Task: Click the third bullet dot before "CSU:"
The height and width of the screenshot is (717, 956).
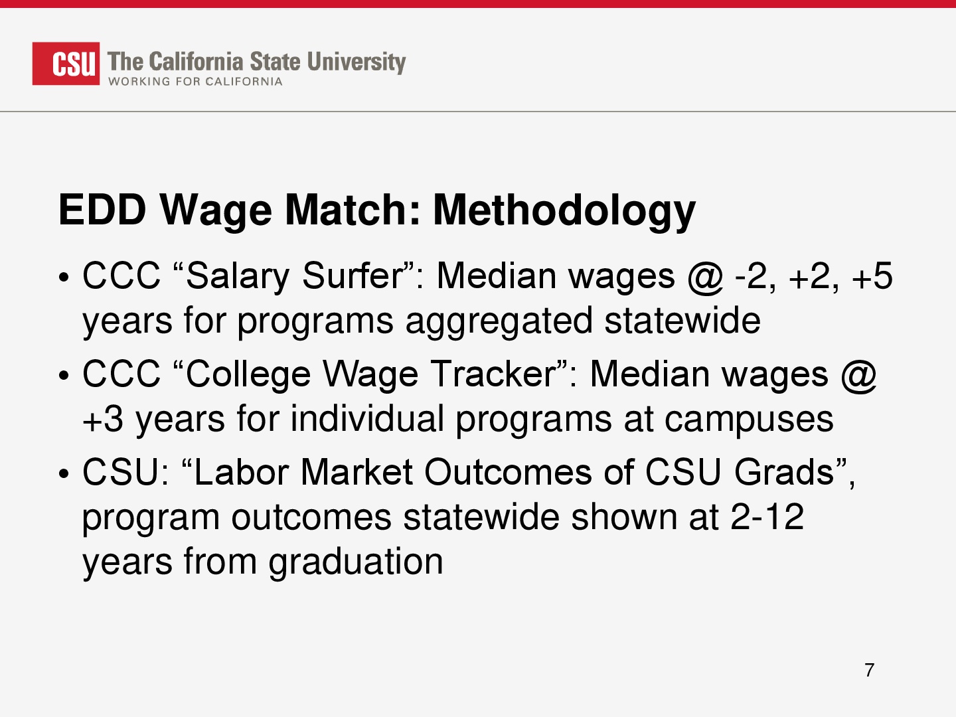Action: point(64,475)
